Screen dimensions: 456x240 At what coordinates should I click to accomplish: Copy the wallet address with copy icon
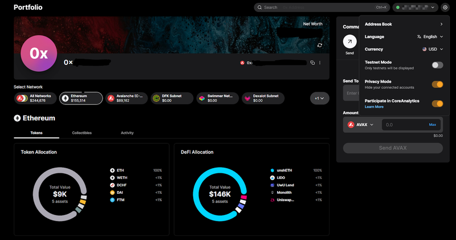click(x=312, y=63)
